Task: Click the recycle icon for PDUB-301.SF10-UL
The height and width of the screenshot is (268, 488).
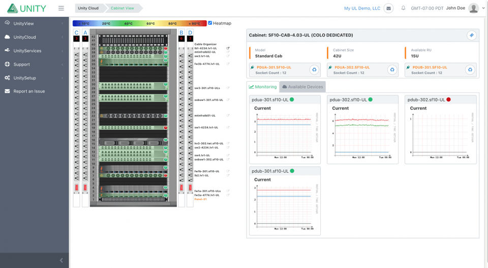Action: point(470,70)
